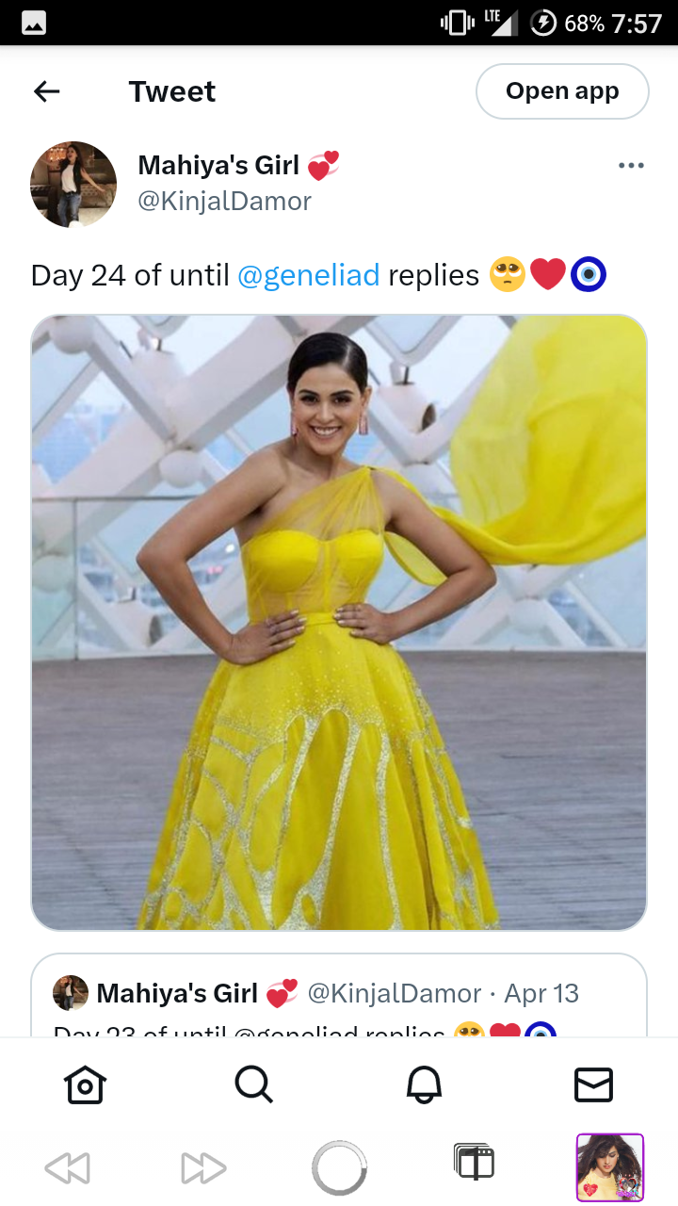Screen dimensions: 678x1206
Task: Click the Open app button
Action: 562,91
